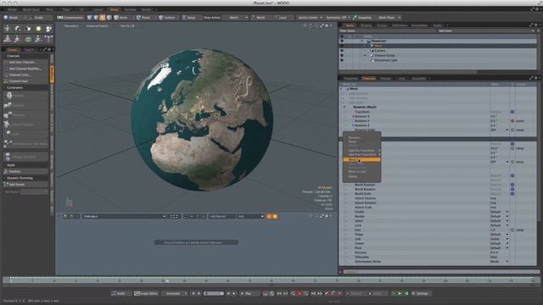The image size is (543, 305).
Task: Open the Workspace dropdown in schematic toolbar
Action: point(124,216)
